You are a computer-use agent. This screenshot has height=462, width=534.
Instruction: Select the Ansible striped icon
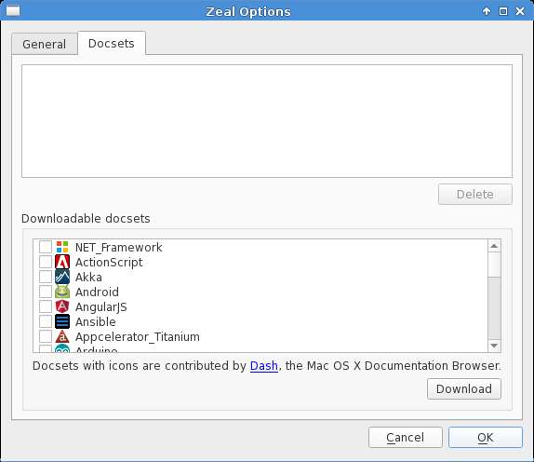tap(62, 321)
